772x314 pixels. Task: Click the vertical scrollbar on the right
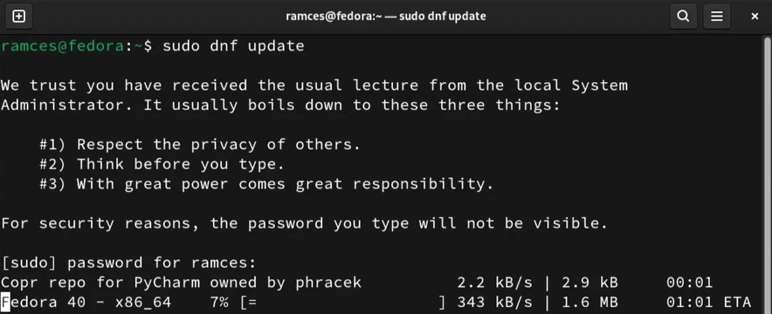click(x=767, y=171)
